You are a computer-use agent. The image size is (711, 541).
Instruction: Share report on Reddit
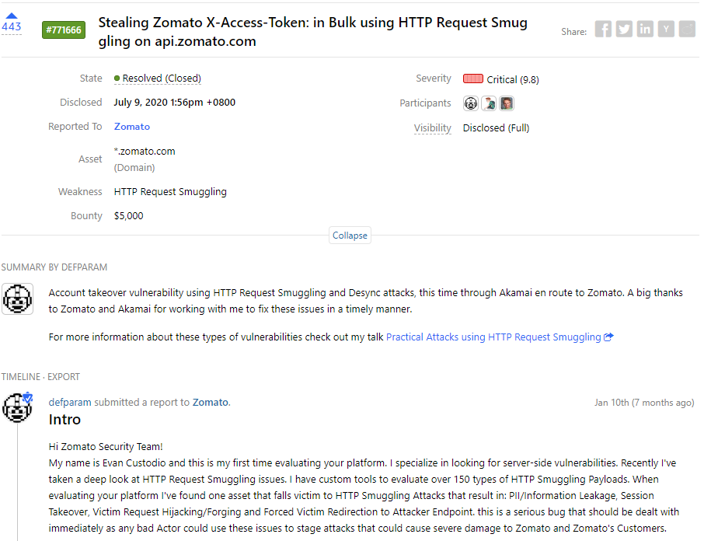pyautogui.click(x=687, y=30)
